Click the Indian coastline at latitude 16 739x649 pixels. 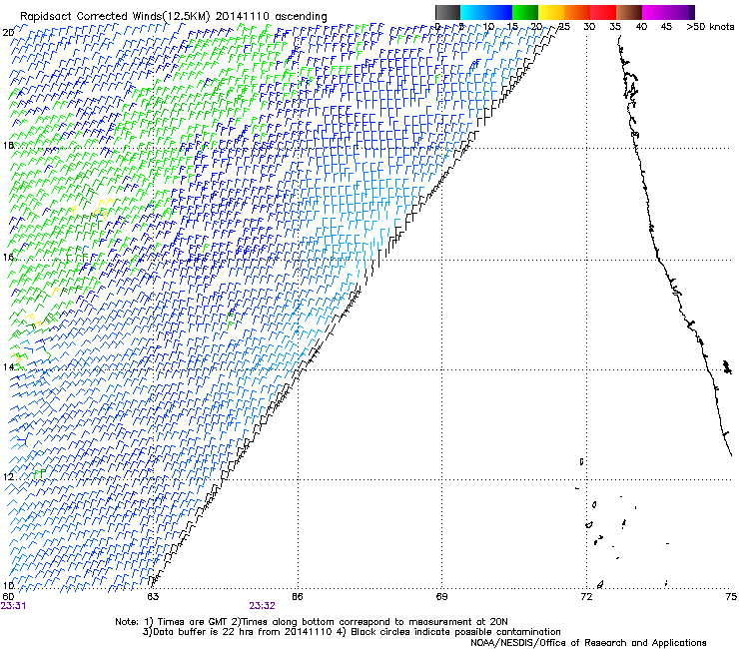point(659,260)
